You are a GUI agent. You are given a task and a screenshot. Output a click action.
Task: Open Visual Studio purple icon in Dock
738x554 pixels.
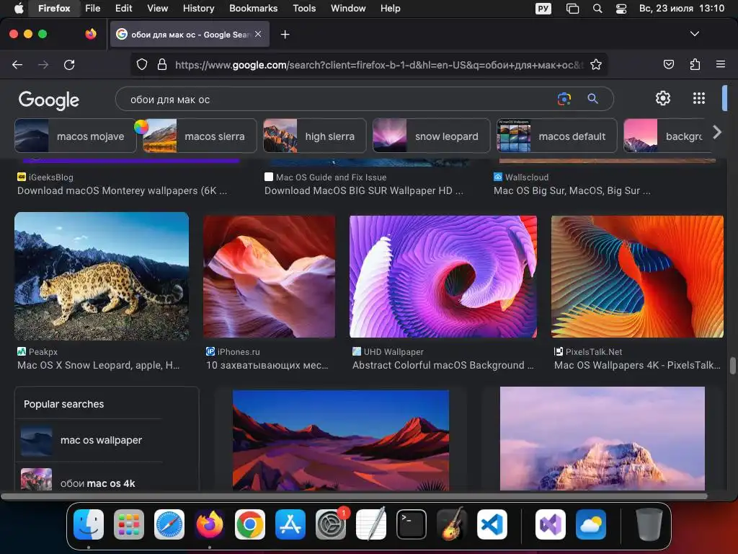click(x=550, y=524)
